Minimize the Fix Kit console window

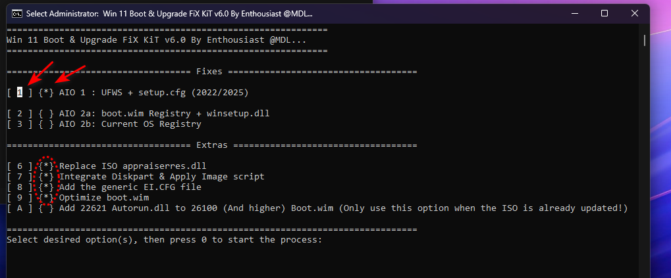(575, 14)
